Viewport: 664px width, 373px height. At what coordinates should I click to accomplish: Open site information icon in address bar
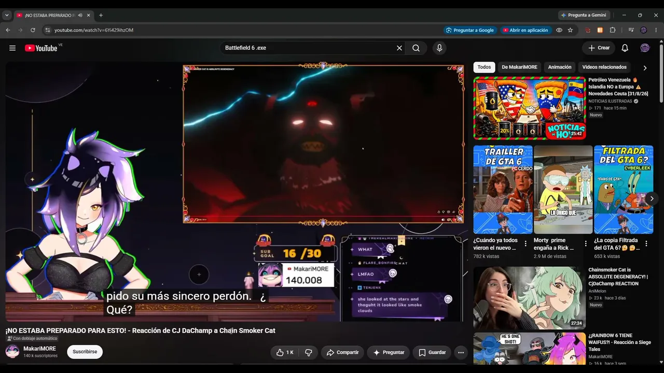(x=48, y=30)
